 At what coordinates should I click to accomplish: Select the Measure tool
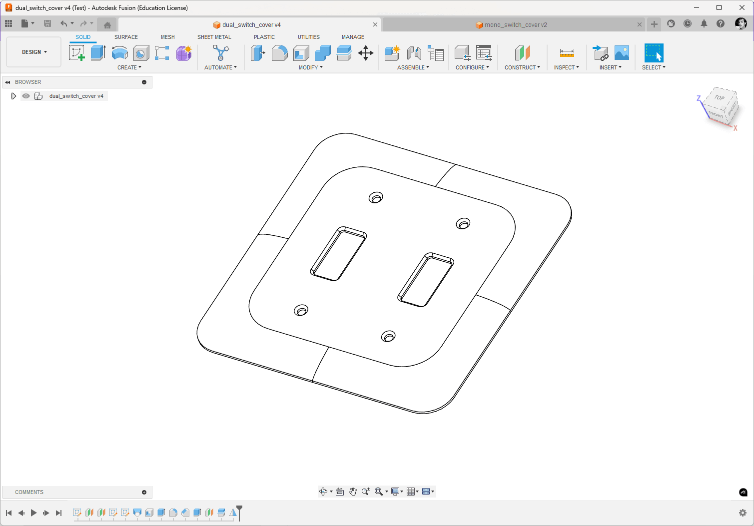[x=567, y=53]
